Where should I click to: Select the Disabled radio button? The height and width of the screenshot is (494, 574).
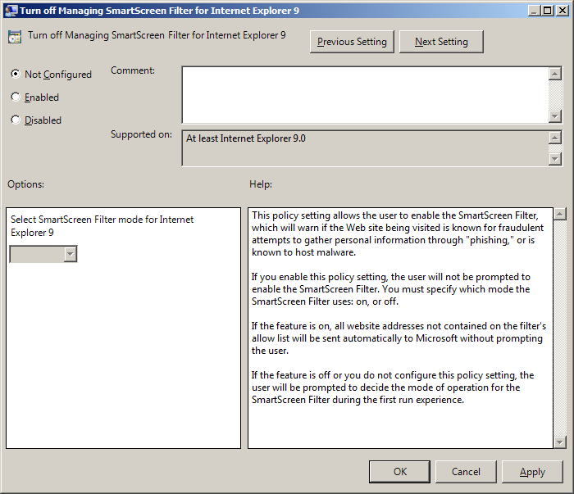[16, 120]
